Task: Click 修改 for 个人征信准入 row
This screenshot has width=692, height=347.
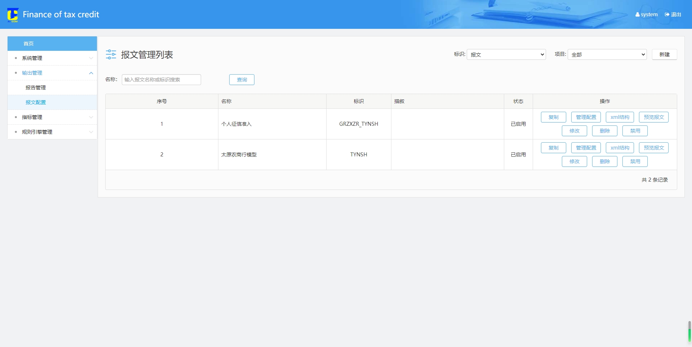Action: click(x=575, y=131)
